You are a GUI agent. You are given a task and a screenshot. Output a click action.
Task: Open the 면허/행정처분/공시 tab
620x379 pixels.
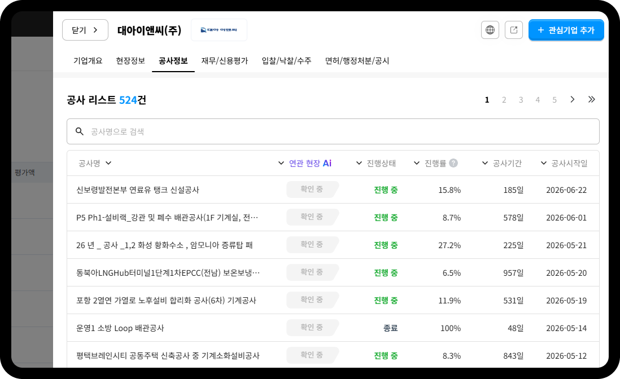click(357, 61)
